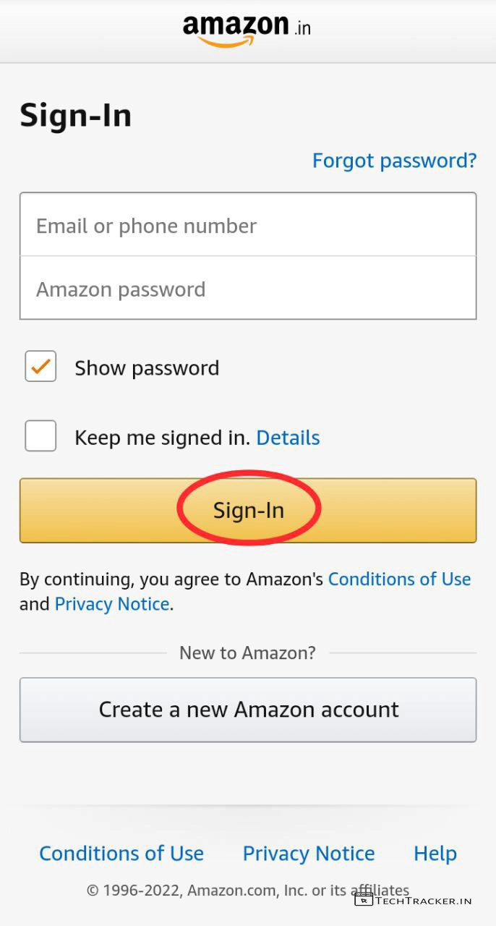Click the 'New to Amazon?' divider text
Screen dimensions: 496x926
click(247, 653)
